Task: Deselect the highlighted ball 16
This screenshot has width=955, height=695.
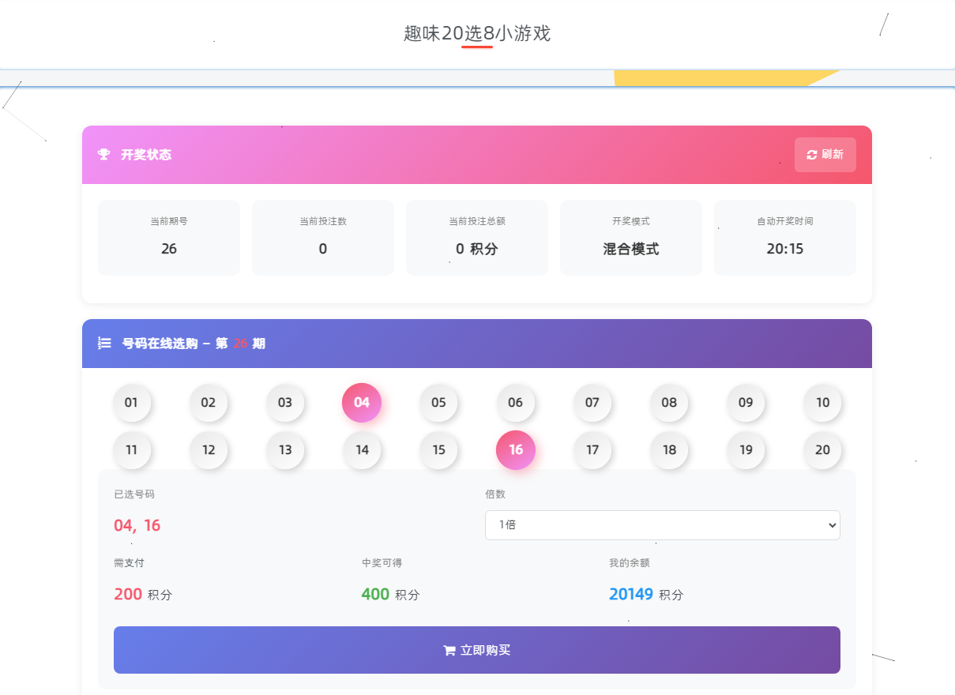Action: [516, 450]
